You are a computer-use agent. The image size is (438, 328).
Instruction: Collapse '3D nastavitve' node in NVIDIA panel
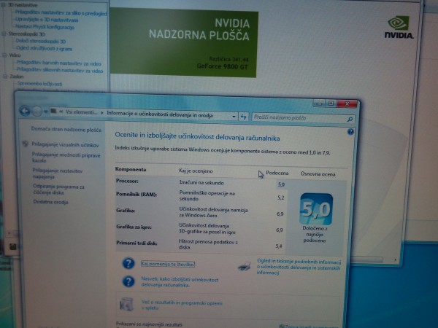[4, 5]
